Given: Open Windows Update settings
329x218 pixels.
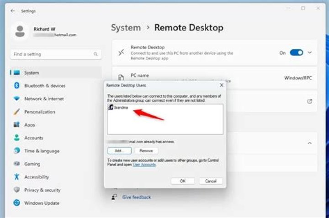Looking at the screenshot, I should tap(56, 203).
